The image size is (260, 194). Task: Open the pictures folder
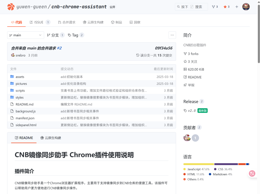point(21,84)
